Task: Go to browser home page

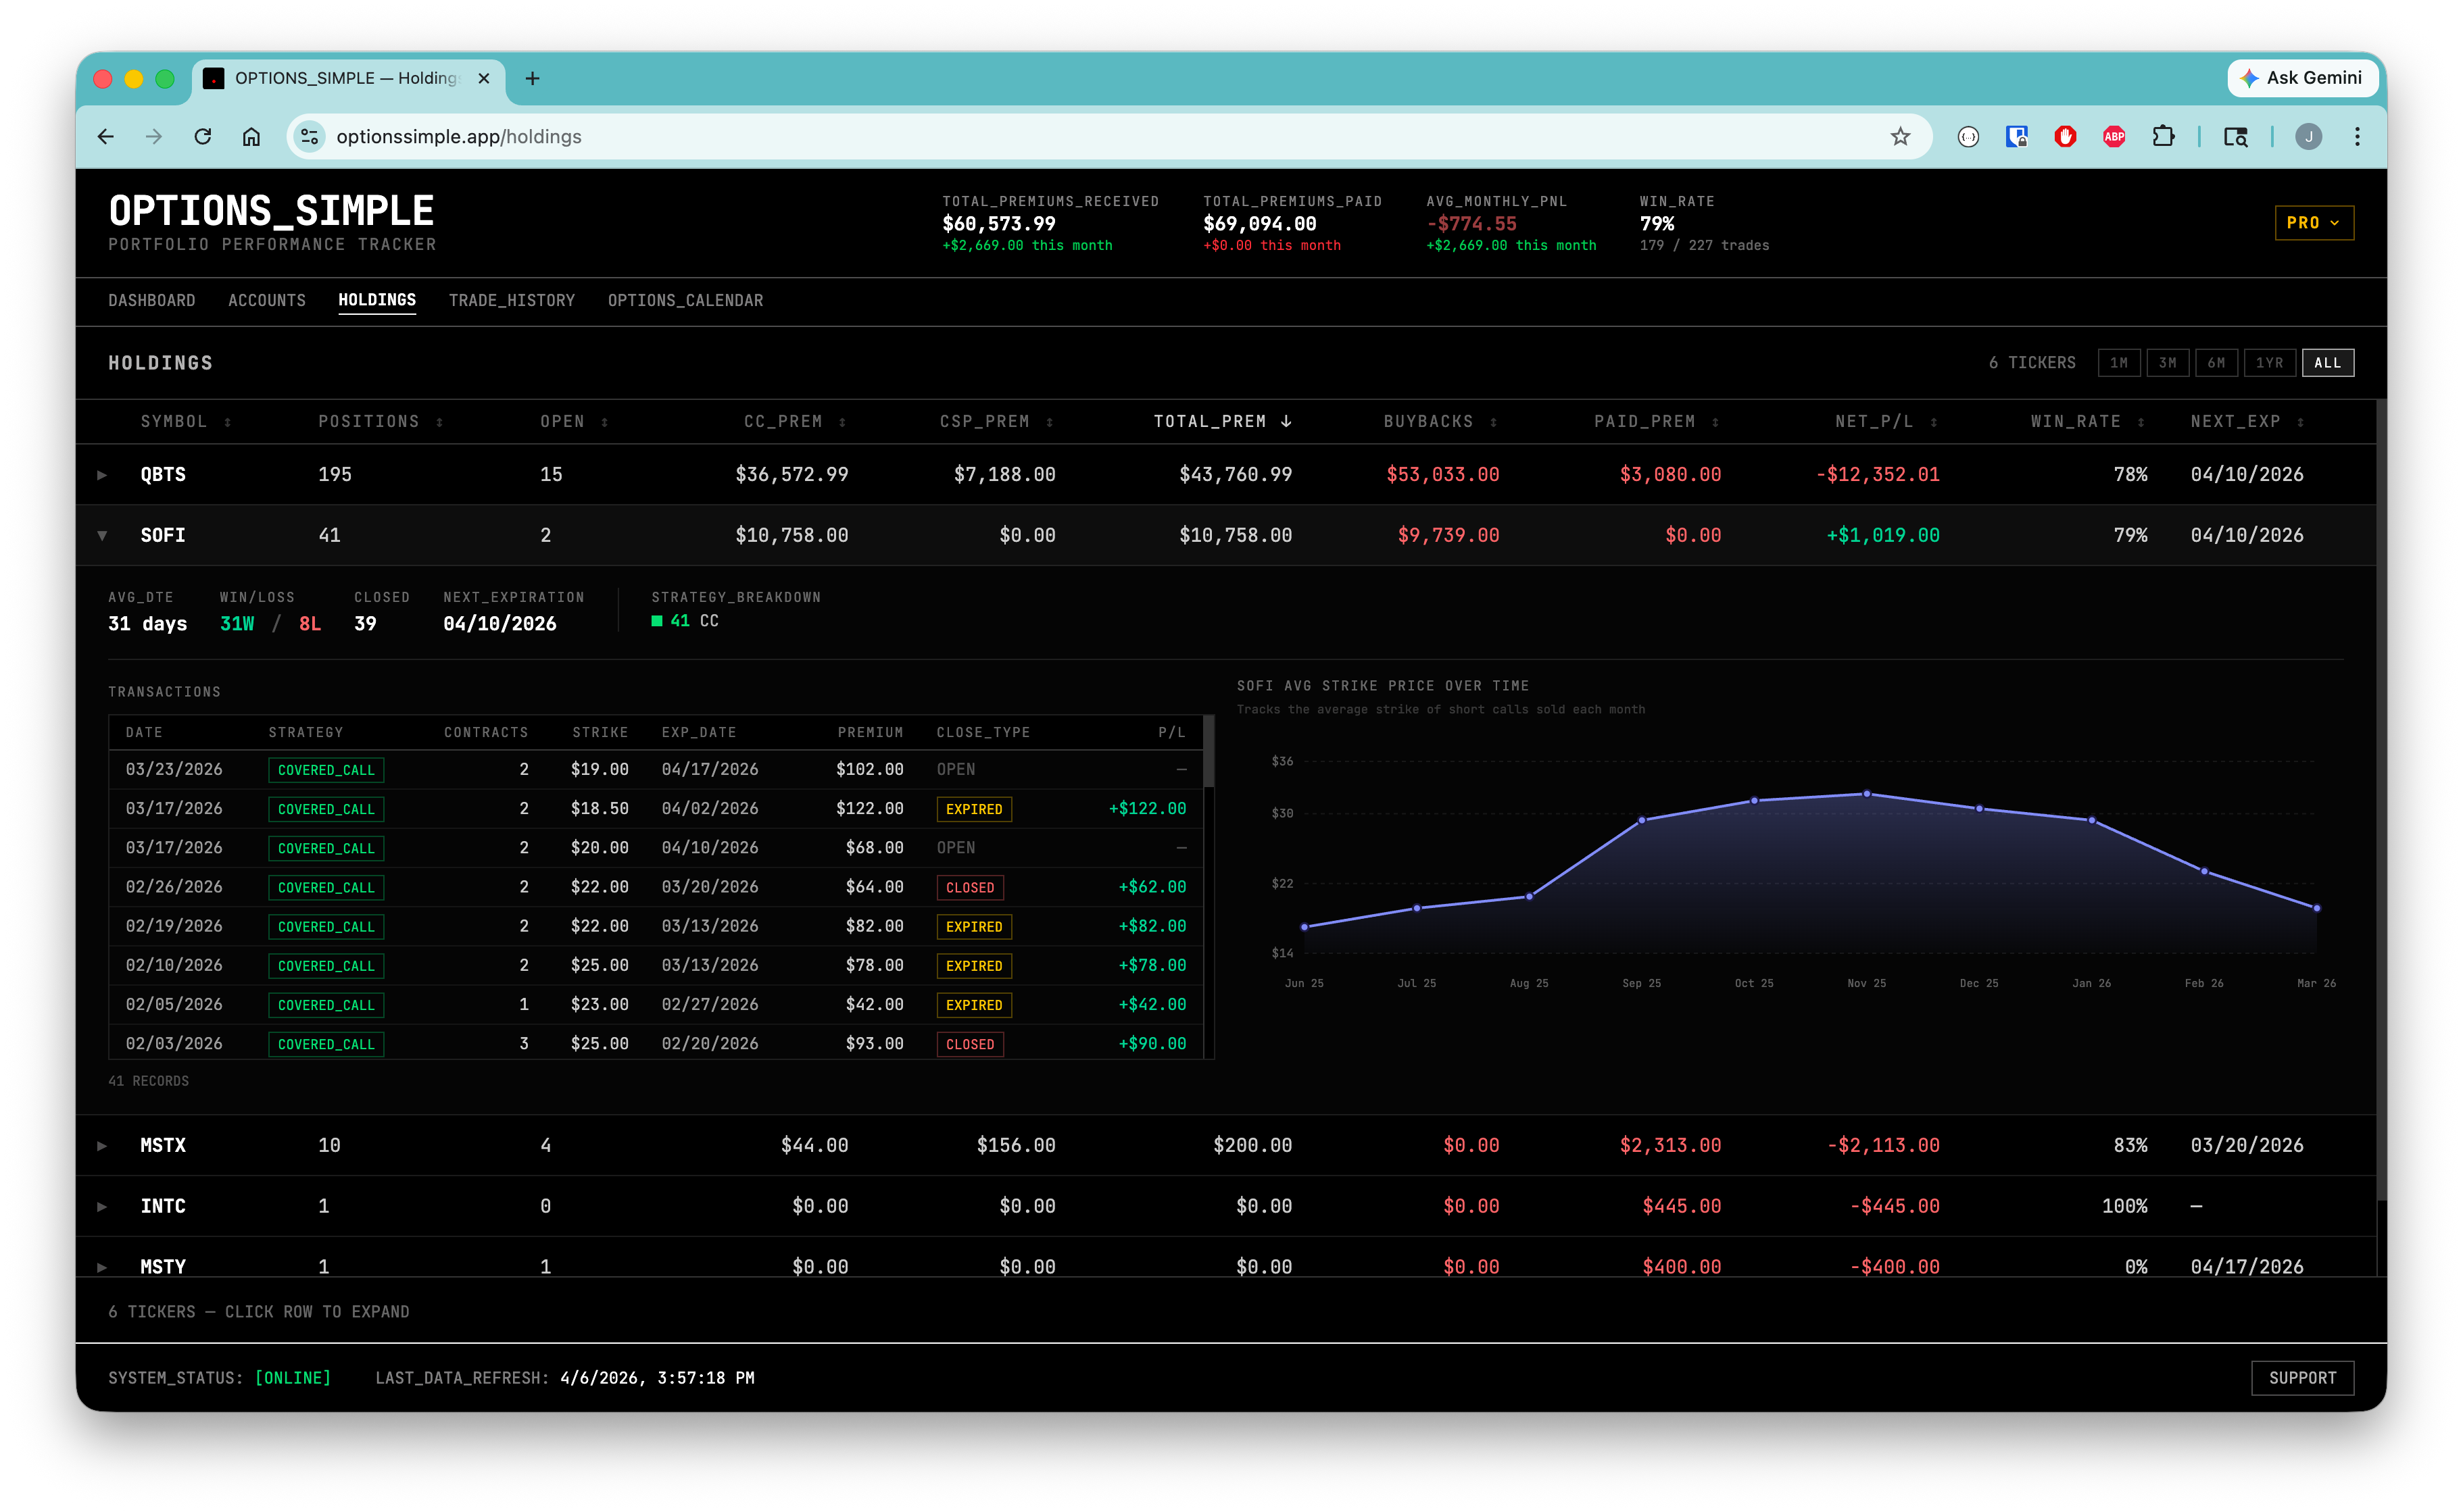Action: click(x=251, y=137)
